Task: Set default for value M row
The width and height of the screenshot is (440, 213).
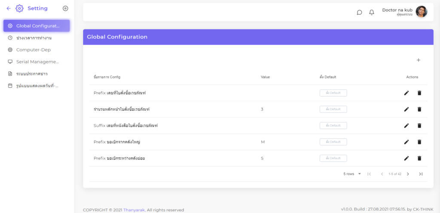Action: (x=333, y=142)
